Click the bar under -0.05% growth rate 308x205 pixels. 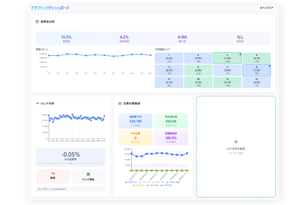click(70, 163)
